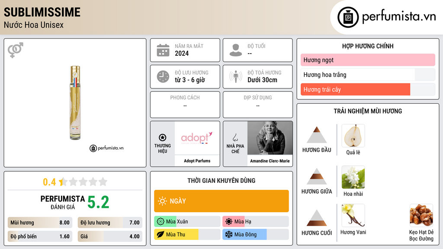Click the 'Dưới 30cm' projection value
The height and width of the screenshot is (249, 443).
[263, 80]
